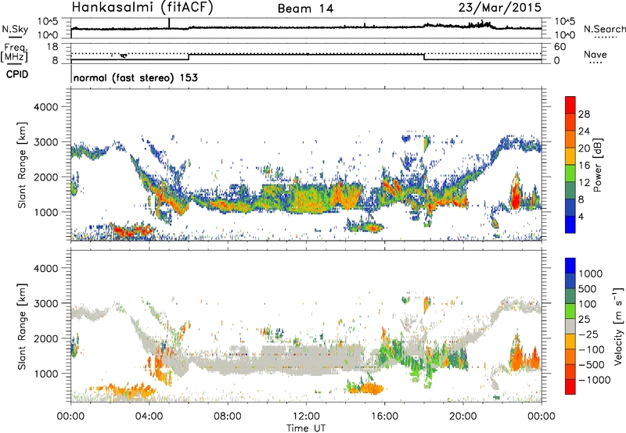This screenshot has width=626, height=433.
Task: Click the red swatch of Power colorbar
Action: 570,105
